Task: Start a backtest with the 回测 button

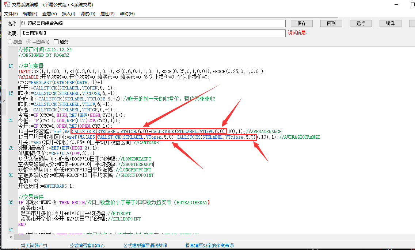Action: 331,23
